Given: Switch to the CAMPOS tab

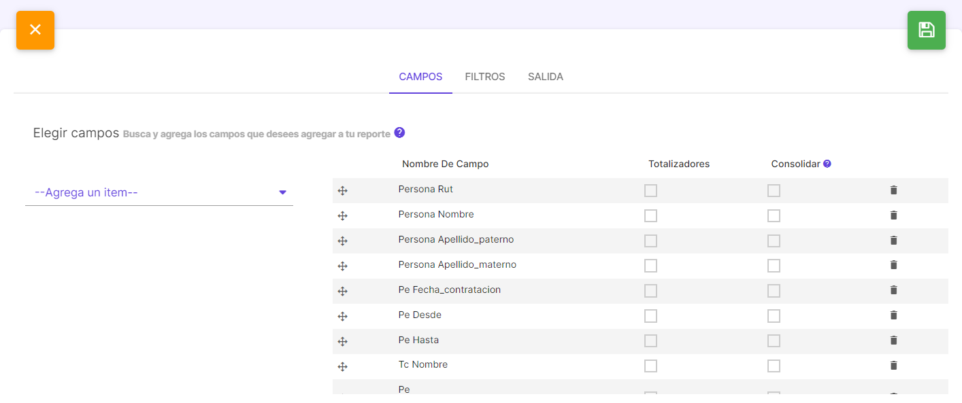Looking at the screenshot, I should [420, 77].
